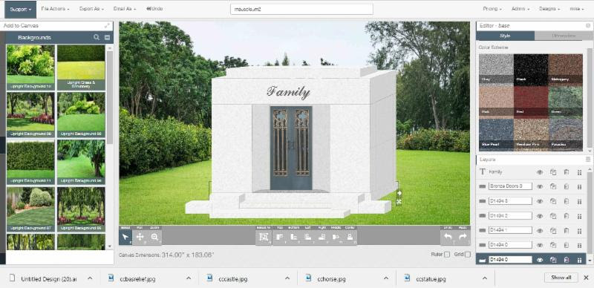The width and height of the screenshot is (594, 288).
Task: Click Show all downloads button
Action: [x=561, y=278]
